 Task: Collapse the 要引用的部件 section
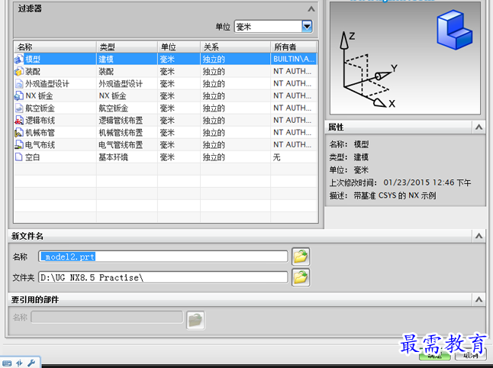click(x=478, y=300)
